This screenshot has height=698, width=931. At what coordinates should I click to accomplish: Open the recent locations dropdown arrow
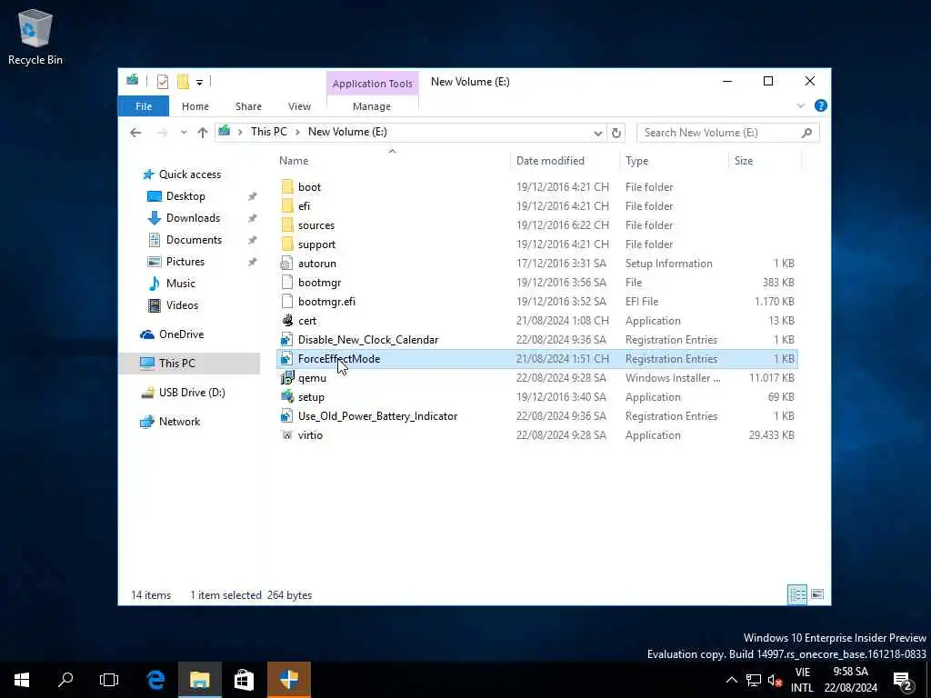(x=184, y=133)
